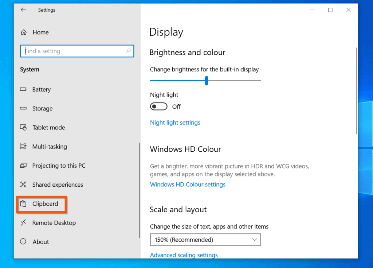The height and width of the screenshot is (268, 373).
Task: Click the back arrow in Settings
Action: 23,10
